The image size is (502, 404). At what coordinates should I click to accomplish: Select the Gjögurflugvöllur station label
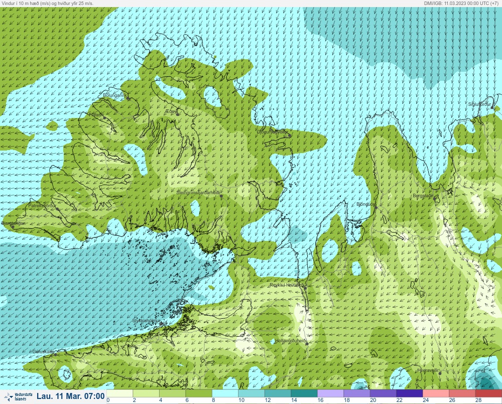(273, 132)
